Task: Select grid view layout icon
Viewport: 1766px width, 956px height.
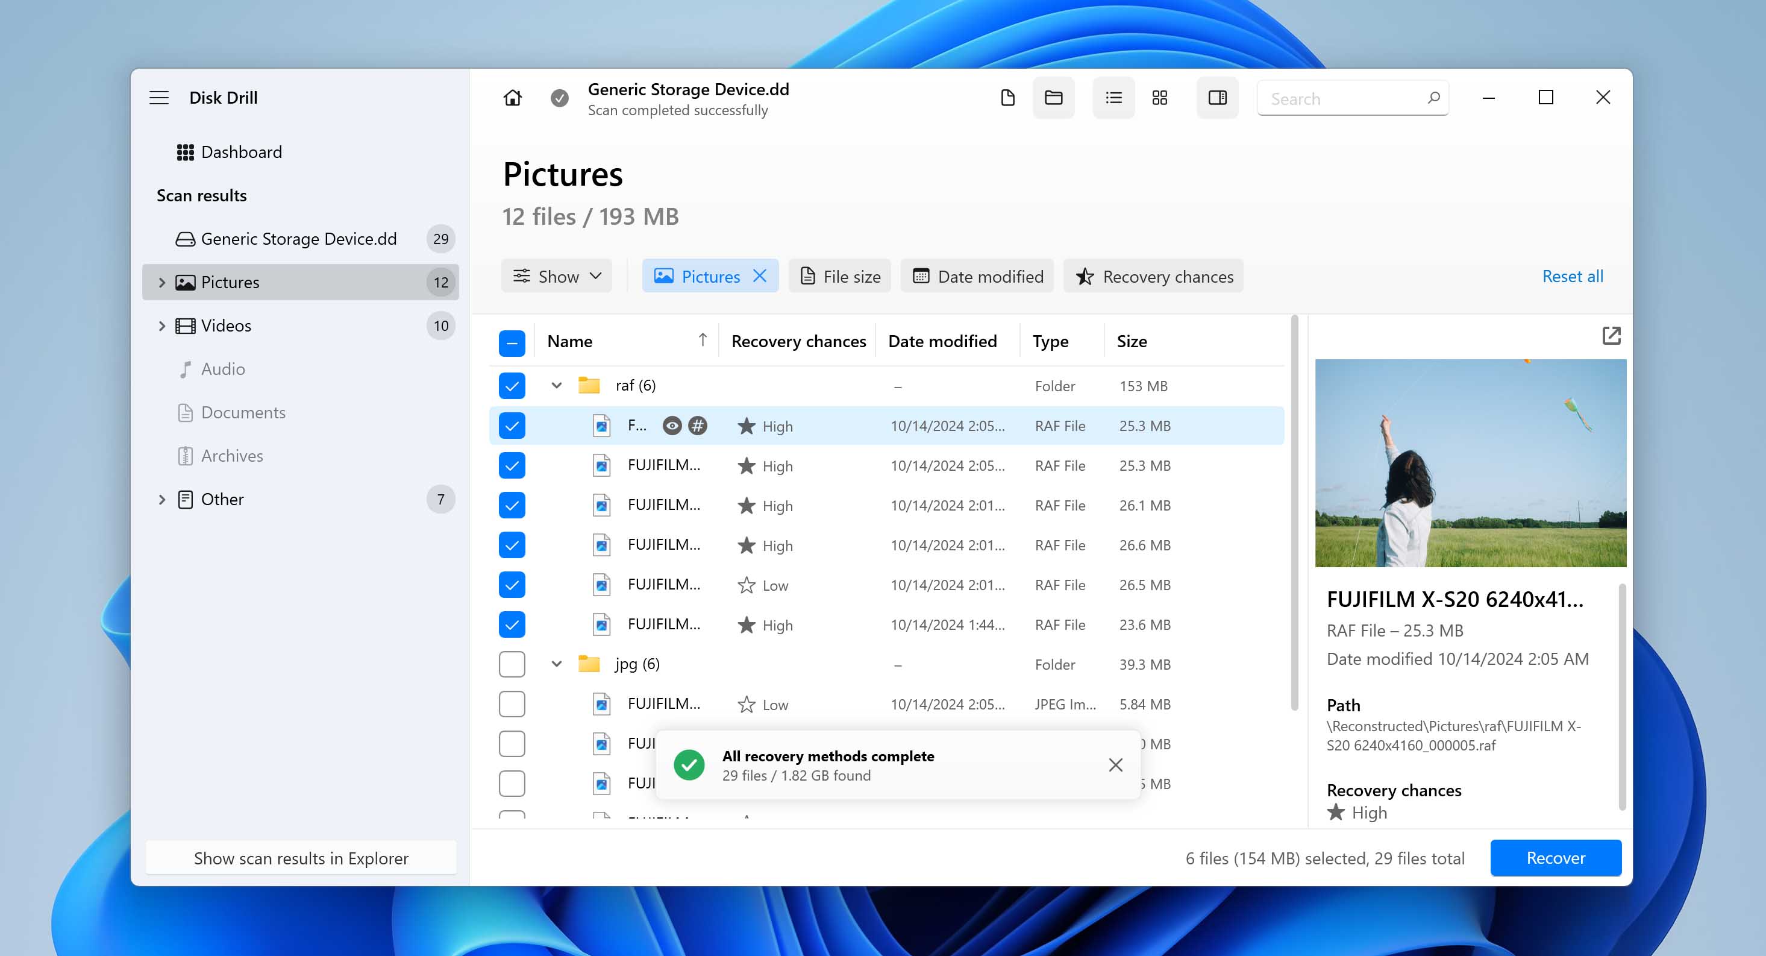Action: click(x=1159, y=98)
